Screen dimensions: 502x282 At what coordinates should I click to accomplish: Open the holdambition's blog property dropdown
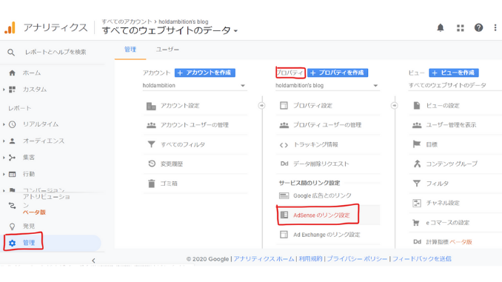point(327,85)
